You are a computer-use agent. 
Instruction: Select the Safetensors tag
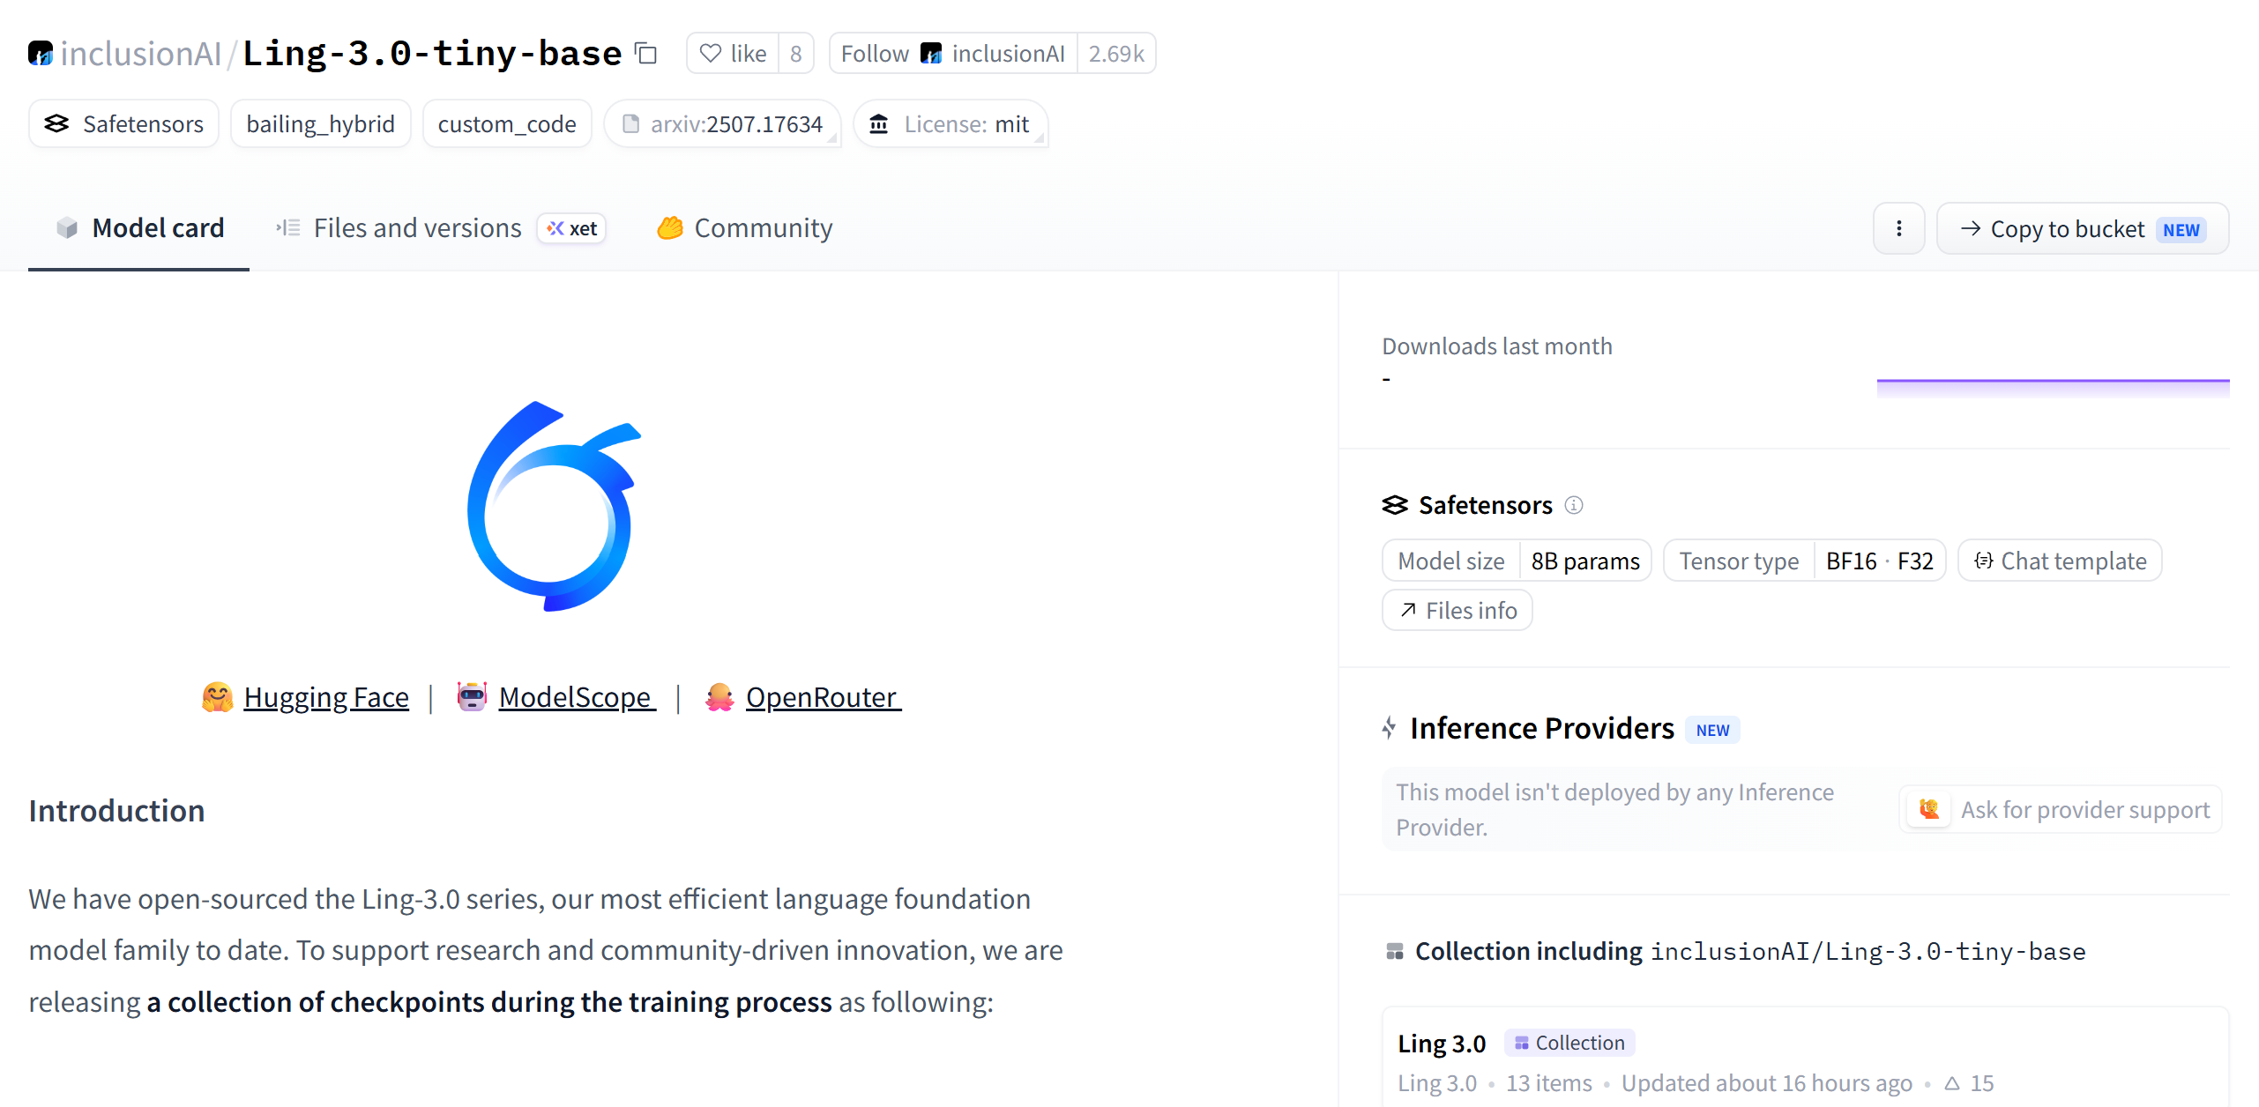click(124, 124)
